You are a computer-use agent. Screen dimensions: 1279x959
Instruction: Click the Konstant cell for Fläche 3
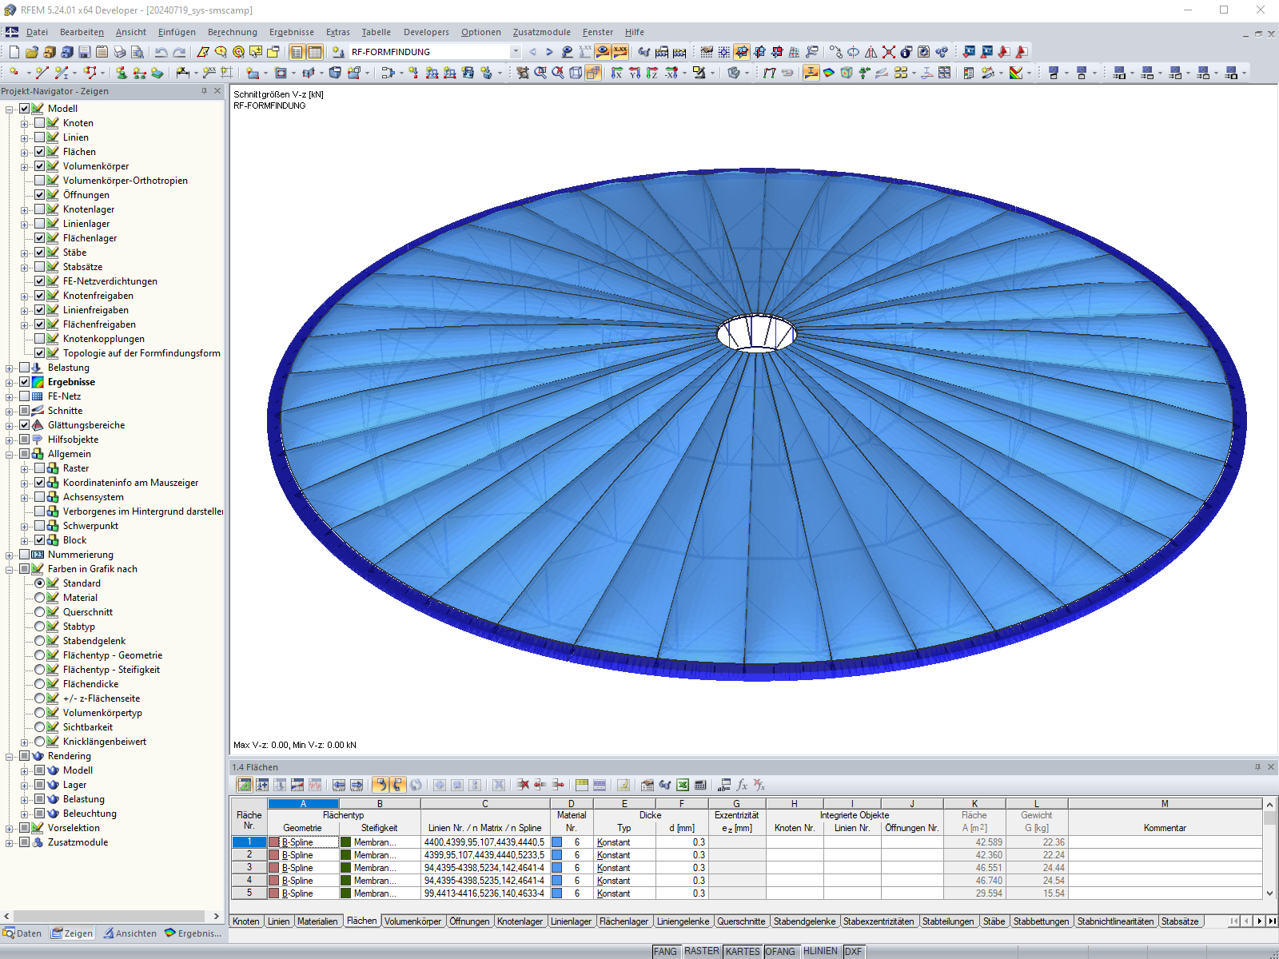[613, 867]
